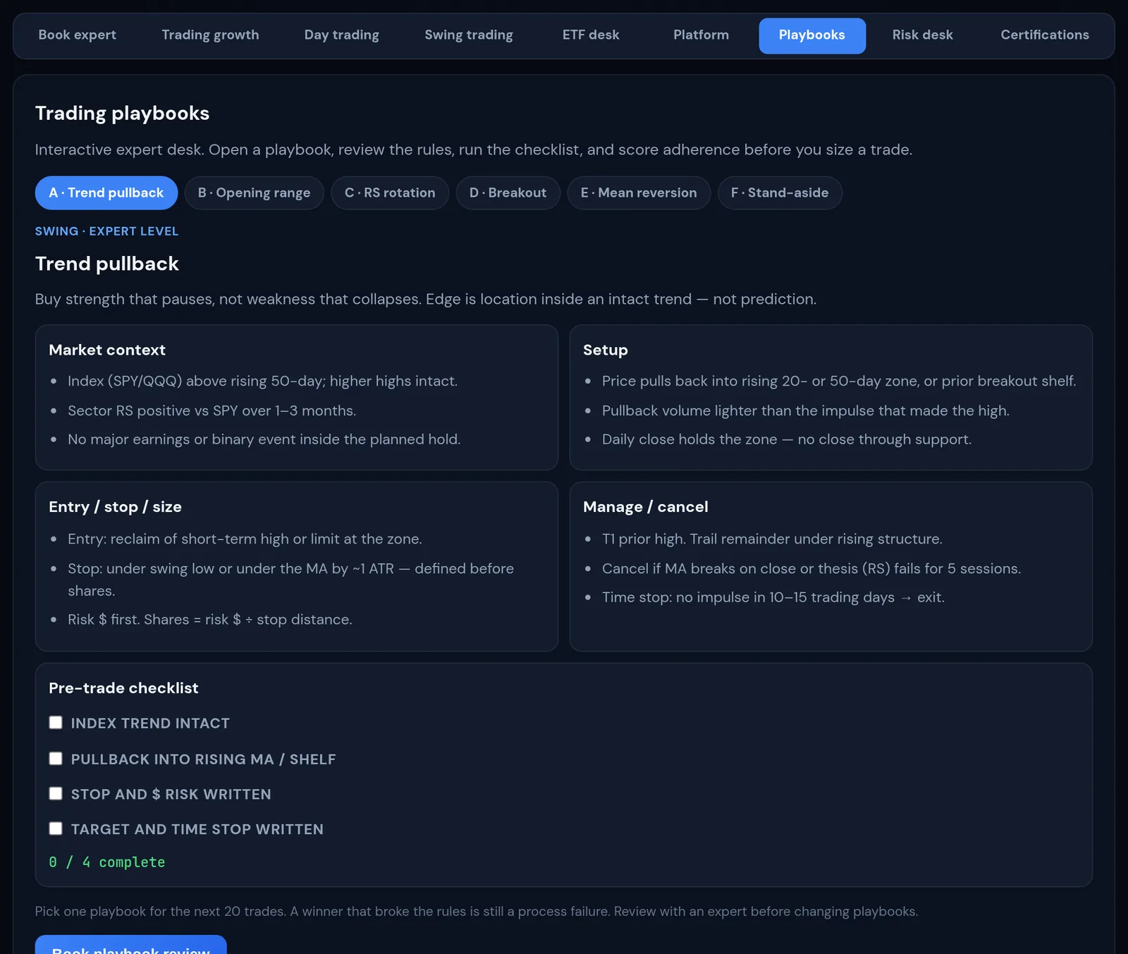1128x954 pixels.
Task: Enable Stop And $ Risk Written checkbox
Action: [x=56, y=794]
